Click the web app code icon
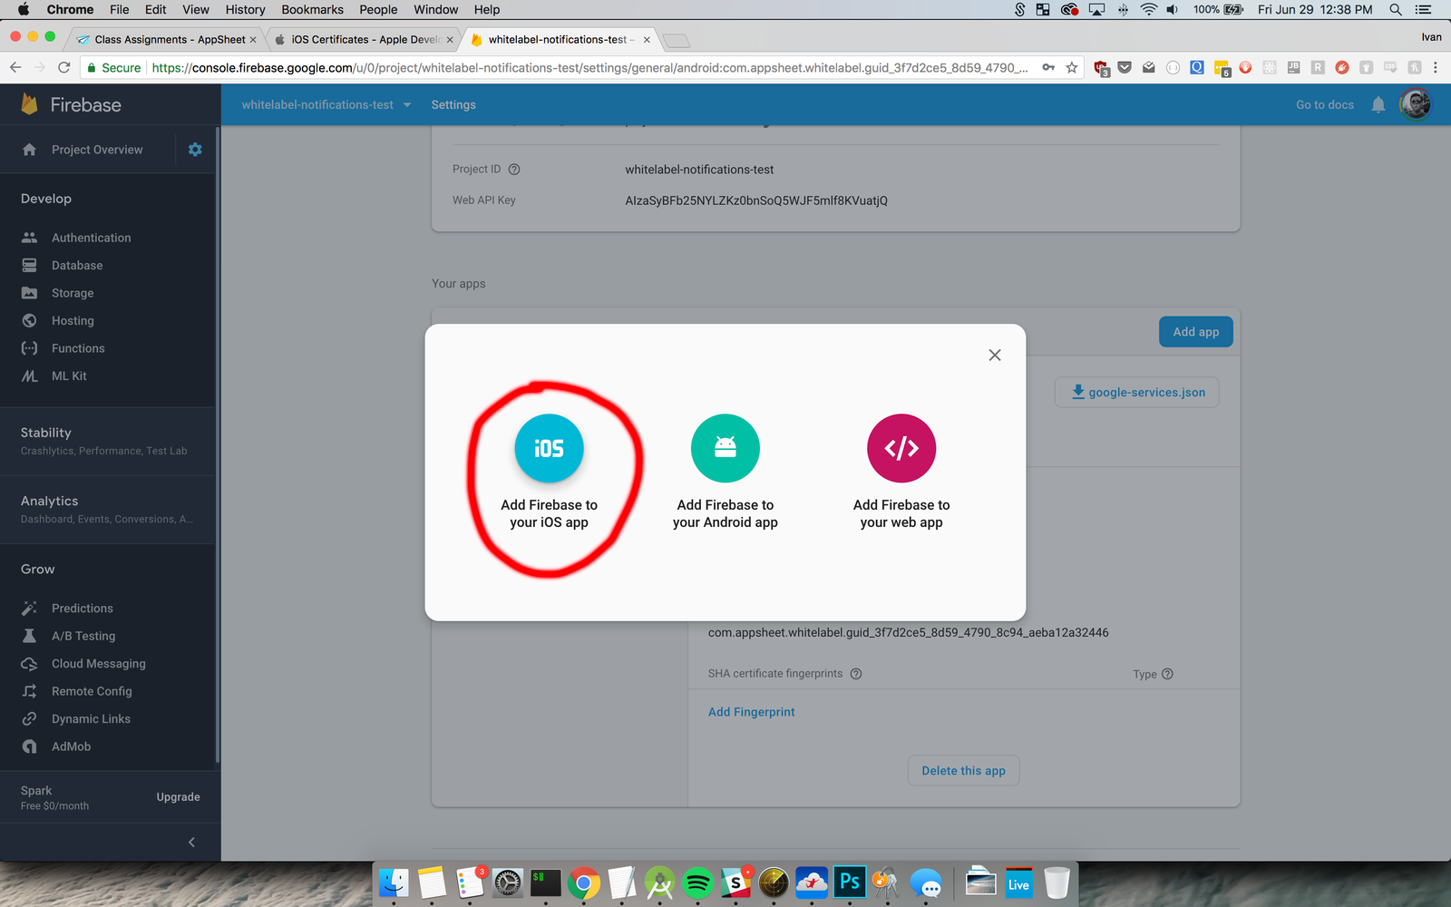Image resolution: width=1451 pixels, height=907 pixels. point(901,448)
